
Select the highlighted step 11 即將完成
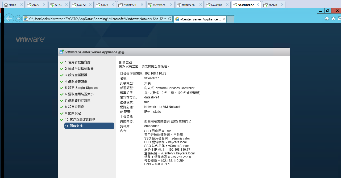pos(89,126)
